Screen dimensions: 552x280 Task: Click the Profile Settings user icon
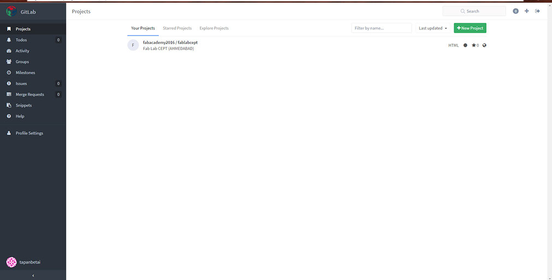pos(9,133)
